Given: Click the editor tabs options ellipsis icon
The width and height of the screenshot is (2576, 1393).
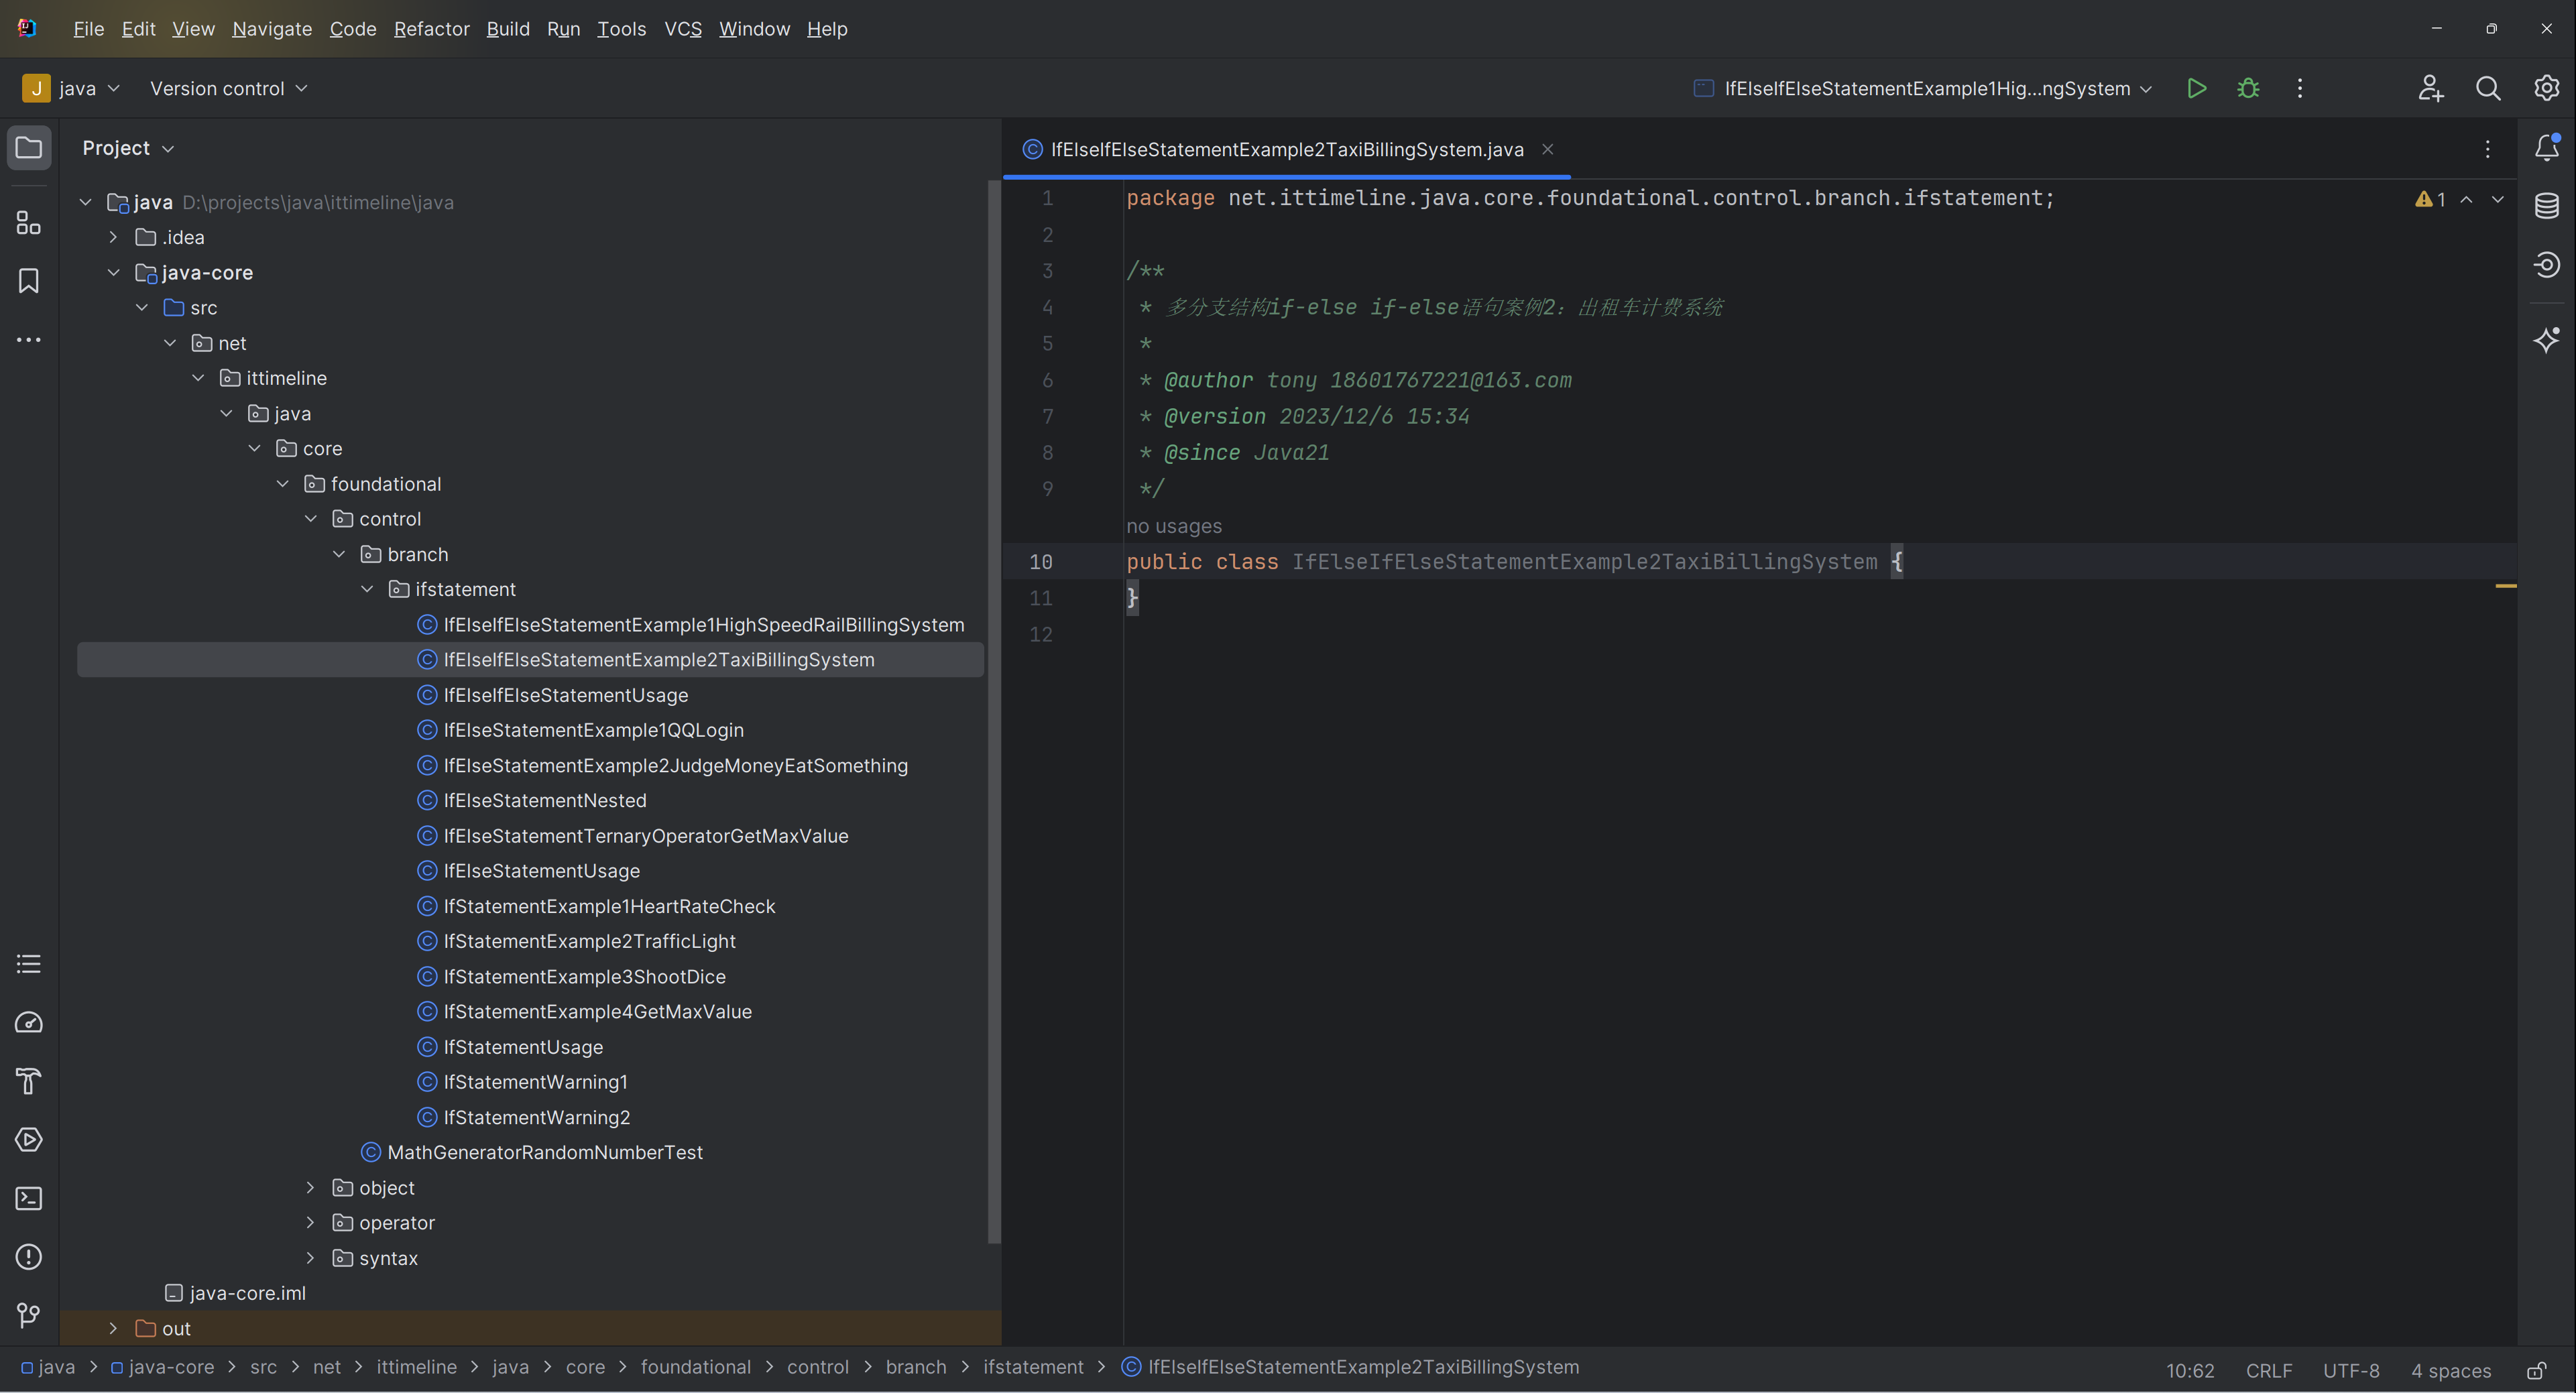Looking at the screenshot, I should click(x=2487, y=149).
